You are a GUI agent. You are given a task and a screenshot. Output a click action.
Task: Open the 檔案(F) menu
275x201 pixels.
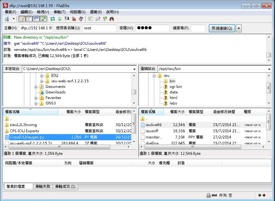(10, 12)
